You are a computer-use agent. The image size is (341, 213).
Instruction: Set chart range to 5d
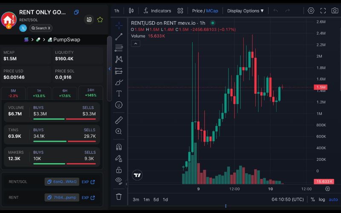156,199
